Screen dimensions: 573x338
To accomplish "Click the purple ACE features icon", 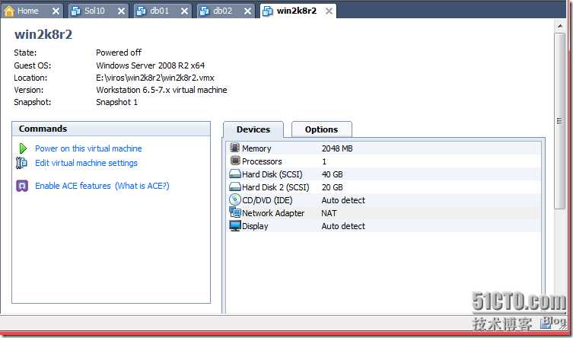I will coord(22,186).
